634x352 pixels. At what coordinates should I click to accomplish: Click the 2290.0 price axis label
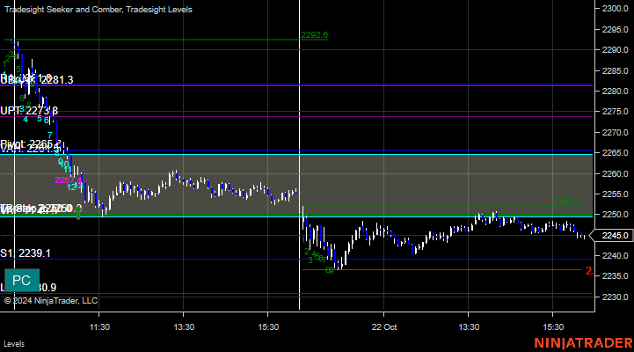[x=615, y=50]
